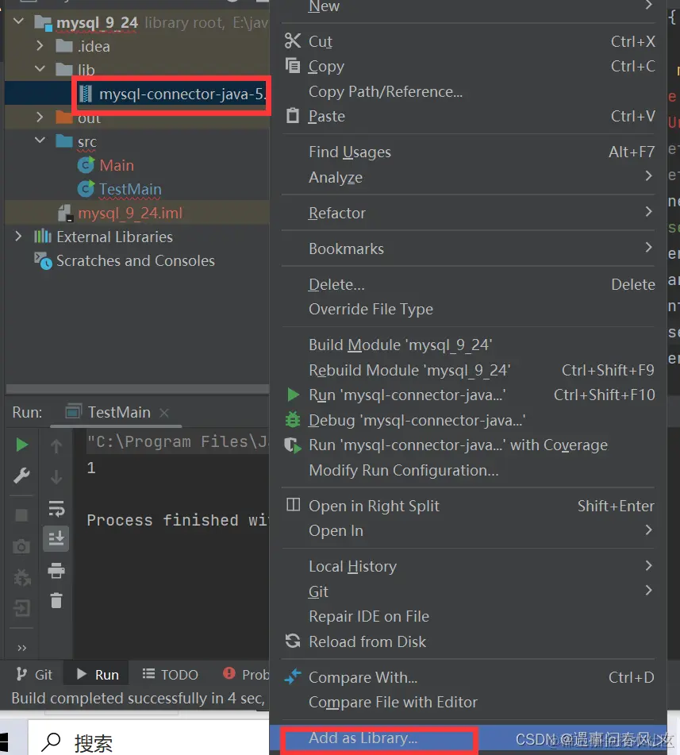Clear console with trash can icon
The image size is (680, 755).
point(56,600)
